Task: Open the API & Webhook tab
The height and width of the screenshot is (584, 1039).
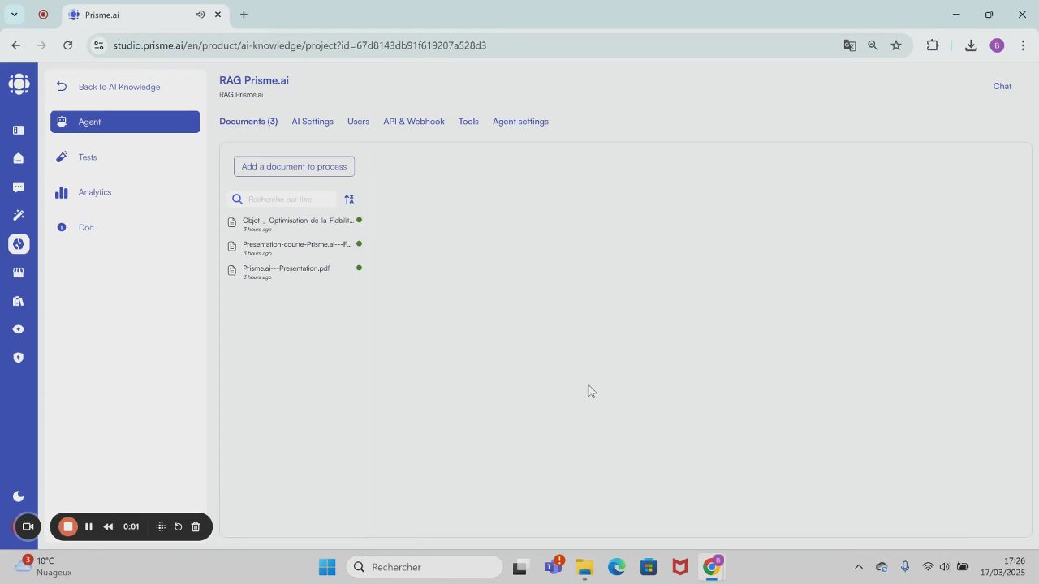Action: pos(414,122)
